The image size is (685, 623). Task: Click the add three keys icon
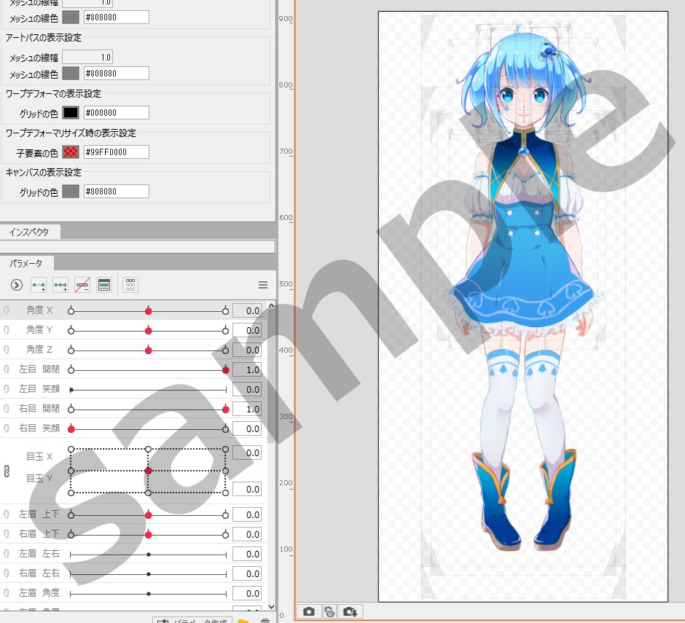point(60,286)
